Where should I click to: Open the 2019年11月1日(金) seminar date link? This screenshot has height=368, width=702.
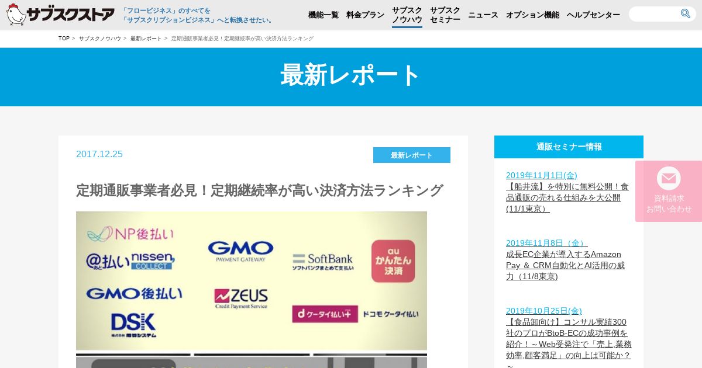(542, 175)
